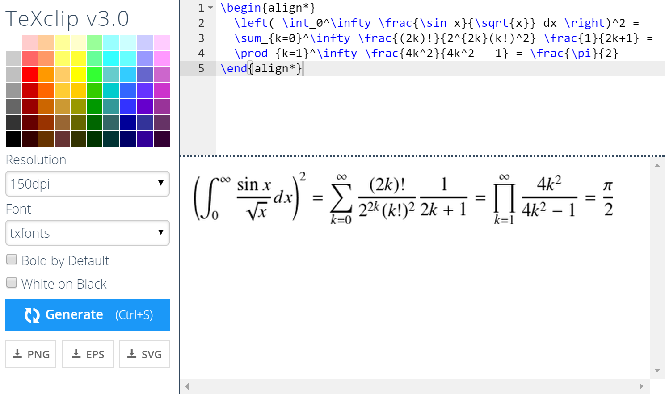Click the scroll down arrow in preview pane
Image resolution: width=665 pixels, height=394 pixels.
(x=657, y=371)
